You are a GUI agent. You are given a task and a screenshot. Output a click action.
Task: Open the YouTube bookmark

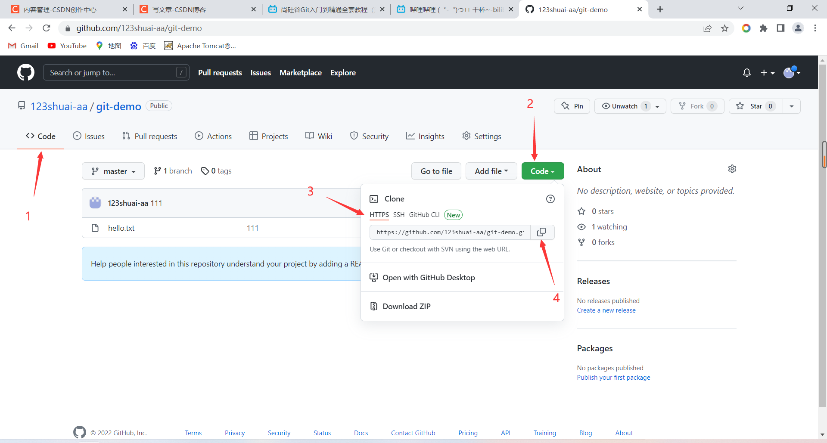coord(67,46)
